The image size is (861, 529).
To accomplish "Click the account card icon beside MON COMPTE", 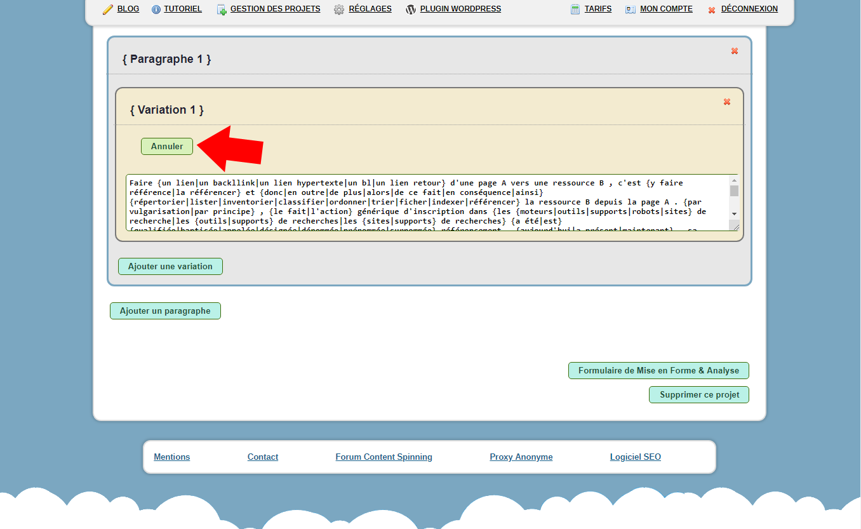I will point(631,10).
